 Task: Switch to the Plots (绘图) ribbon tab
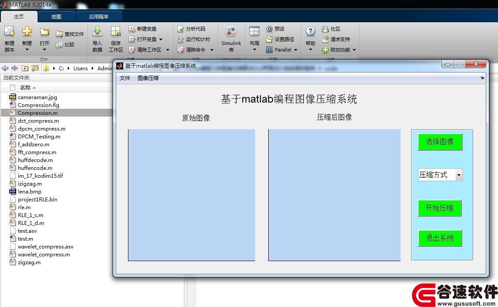[x=56, y=17]
